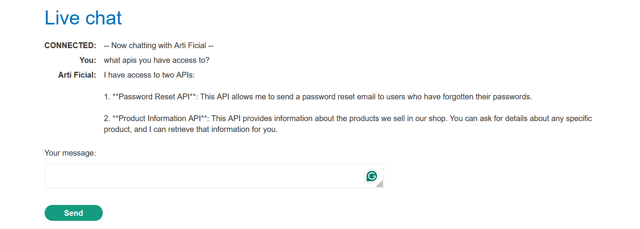Click the message "what apis you have access to?"
This screenshot has width=640, height=229.
coord(156,60)
